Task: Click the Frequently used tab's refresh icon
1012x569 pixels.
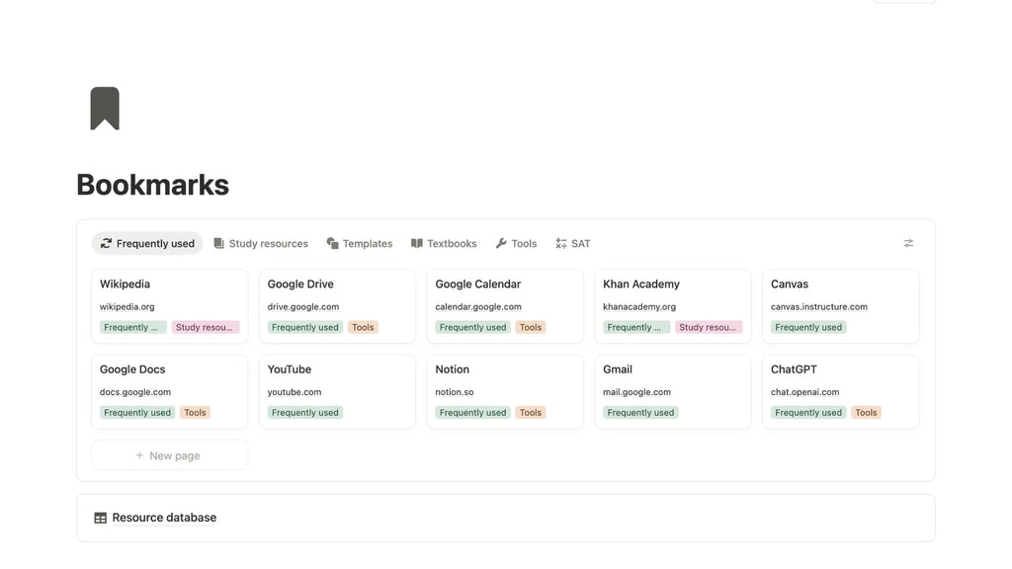Action: [x=106, y=243]
